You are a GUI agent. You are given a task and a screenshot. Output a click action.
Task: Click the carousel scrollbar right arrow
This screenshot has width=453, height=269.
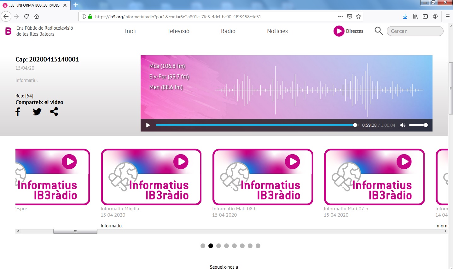click(x=445, y=231)
